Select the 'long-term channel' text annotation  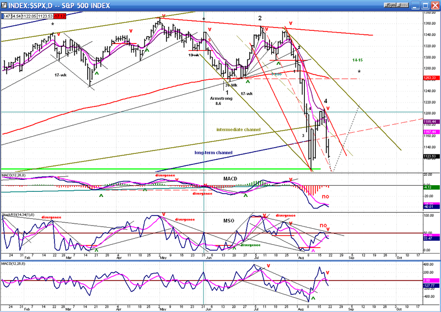[x=213, y=153]
